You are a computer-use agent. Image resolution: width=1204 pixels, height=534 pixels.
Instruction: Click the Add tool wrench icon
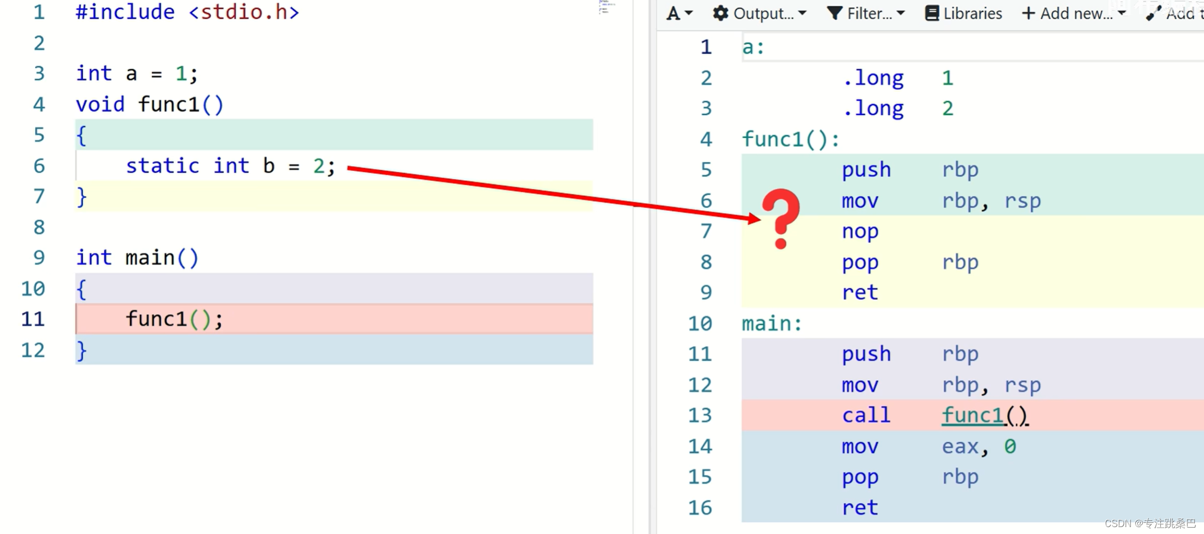1153,13
